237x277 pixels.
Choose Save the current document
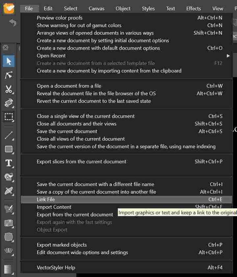[126, 132]
